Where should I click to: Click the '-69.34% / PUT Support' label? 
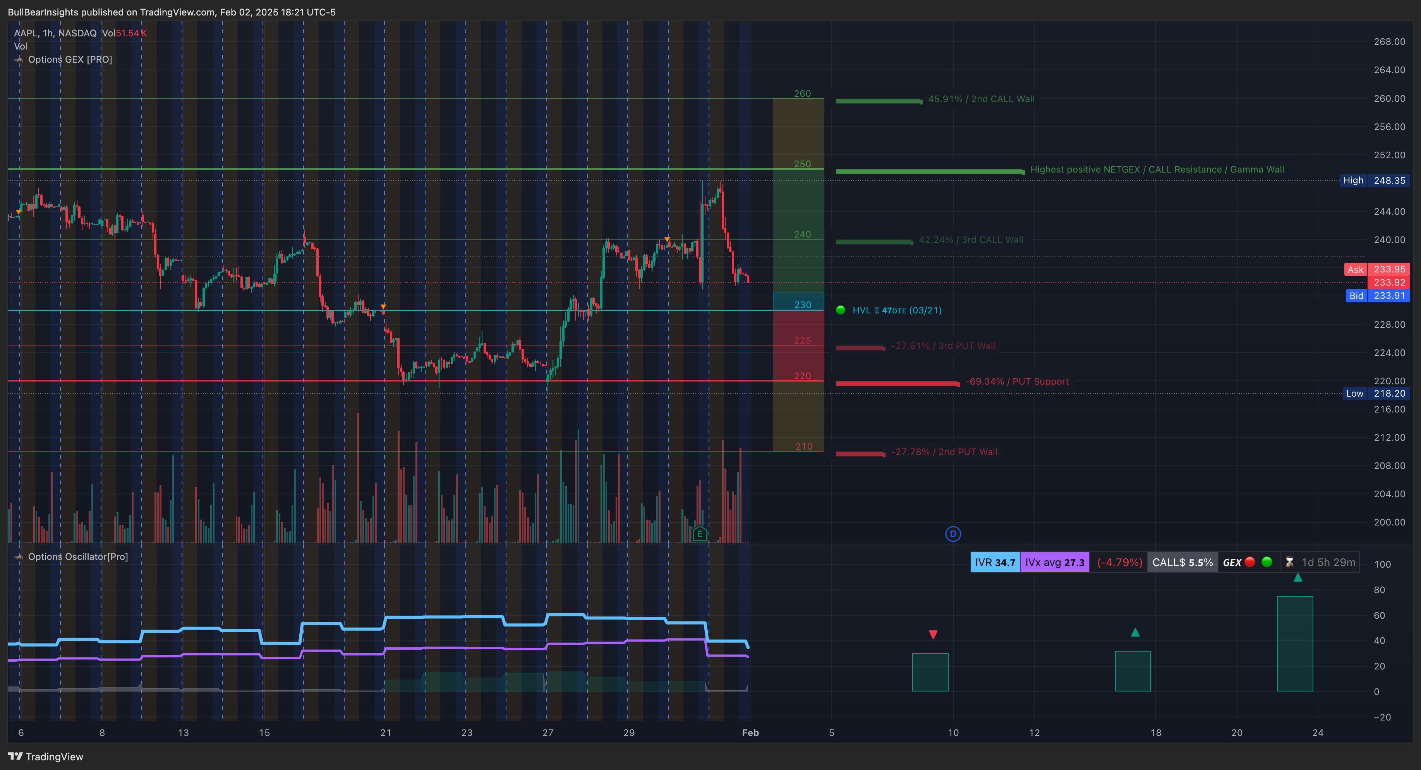click(x=1017, y=382)
